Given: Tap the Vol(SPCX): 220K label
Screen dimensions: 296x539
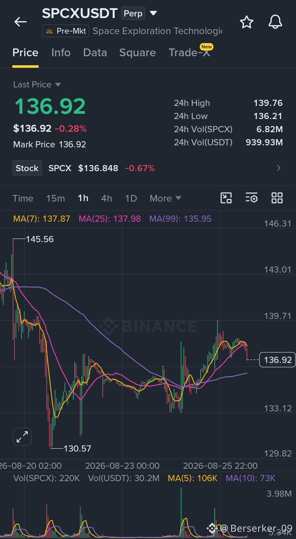Looking at the screenshot, I should [46, 478].
